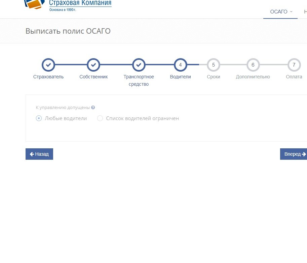This screenshot has height=263, width=307.
Task: Click the Сроки step label
Action: pyautogui.click(x=214, y=77)
